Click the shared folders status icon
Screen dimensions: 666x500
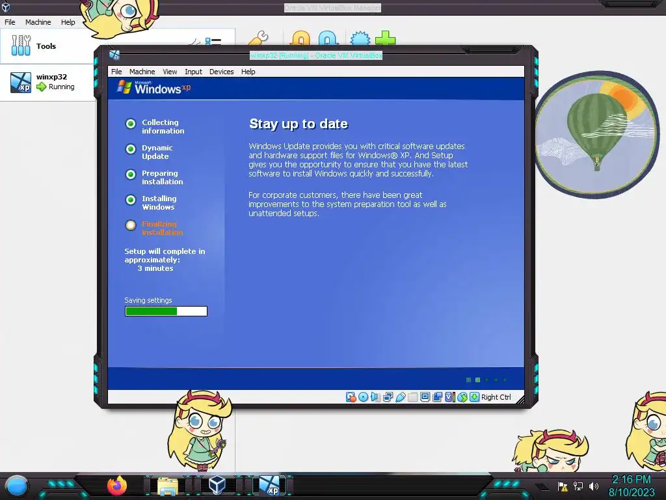412,397
